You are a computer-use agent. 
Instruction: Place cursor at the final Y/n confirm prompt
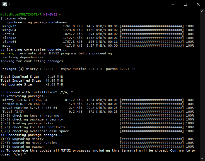(x=25, y=154)
